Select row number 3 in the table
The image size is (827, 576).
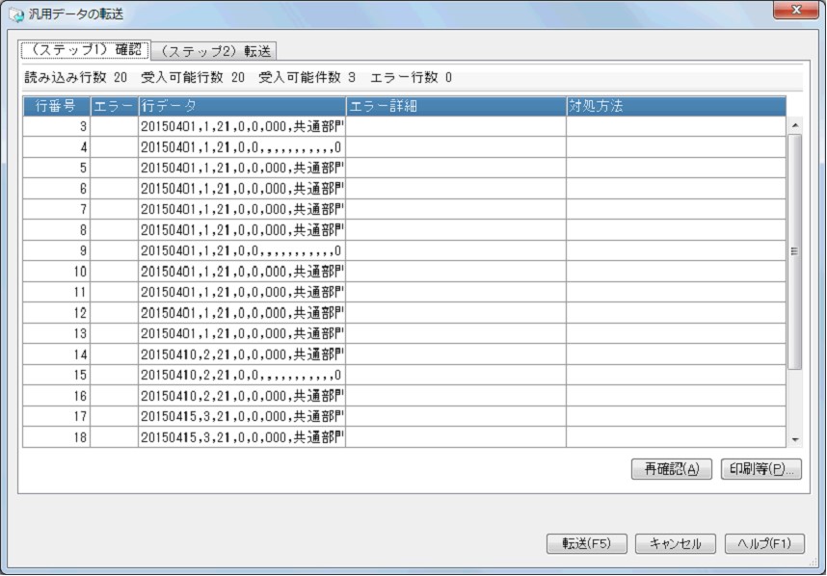(x=56, y=126)
